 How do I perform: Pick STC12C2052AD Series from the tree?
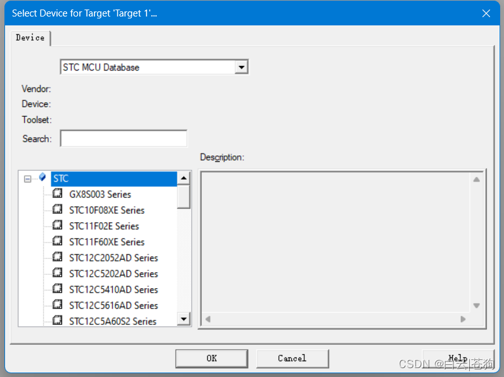click(113, 258)
